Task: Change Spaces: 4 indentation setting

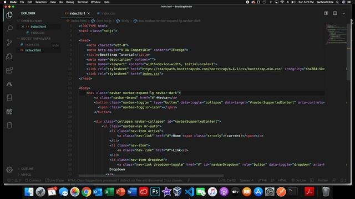Action: 246,181
